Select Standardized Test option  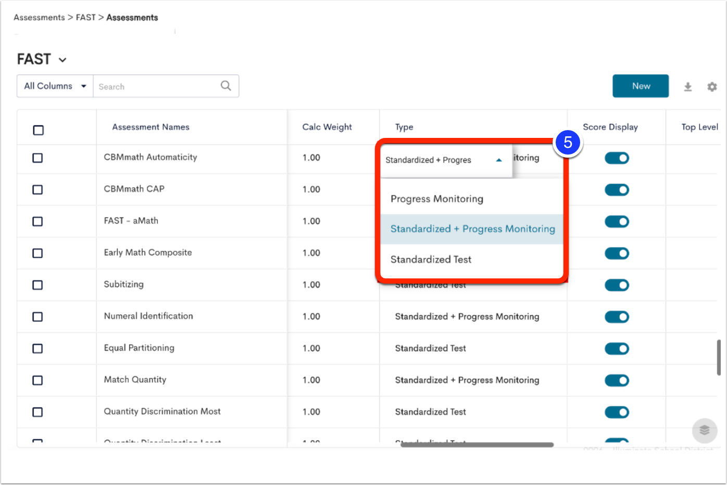(472, 259)
